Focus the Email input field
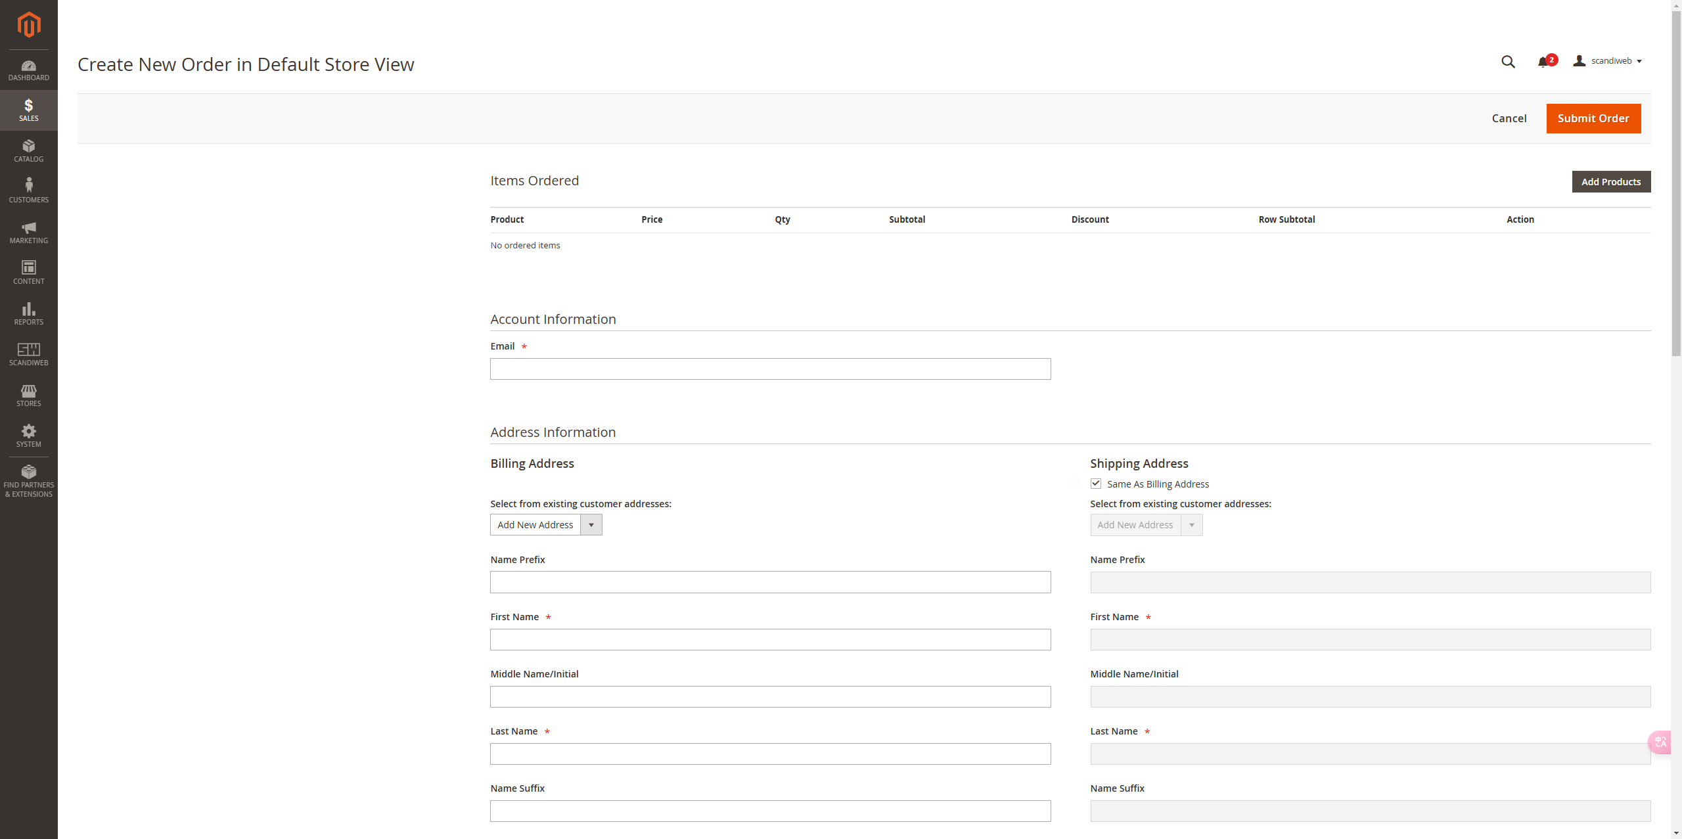This screenshot has width=1682, height=839. pos(770,369)
